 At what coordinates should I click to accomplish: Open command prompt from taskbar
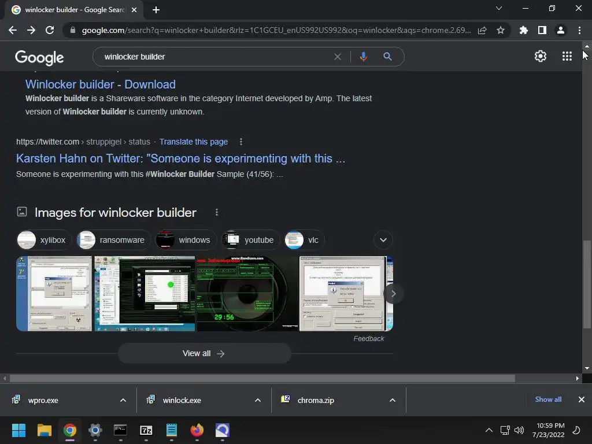pyautogui.click(x=120, y=430)
